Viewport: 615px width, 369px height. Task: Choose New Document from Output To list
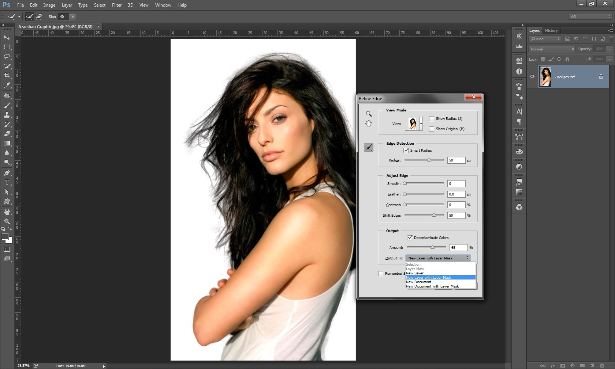(419, 282)
